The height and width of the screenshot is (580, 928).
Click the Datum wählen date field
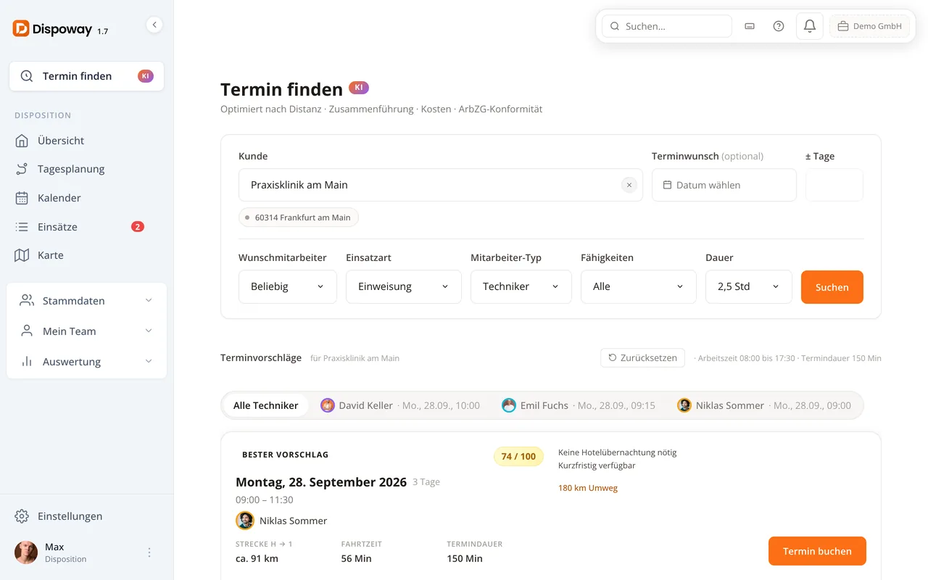pyautogui.click(x=724, y=185)
